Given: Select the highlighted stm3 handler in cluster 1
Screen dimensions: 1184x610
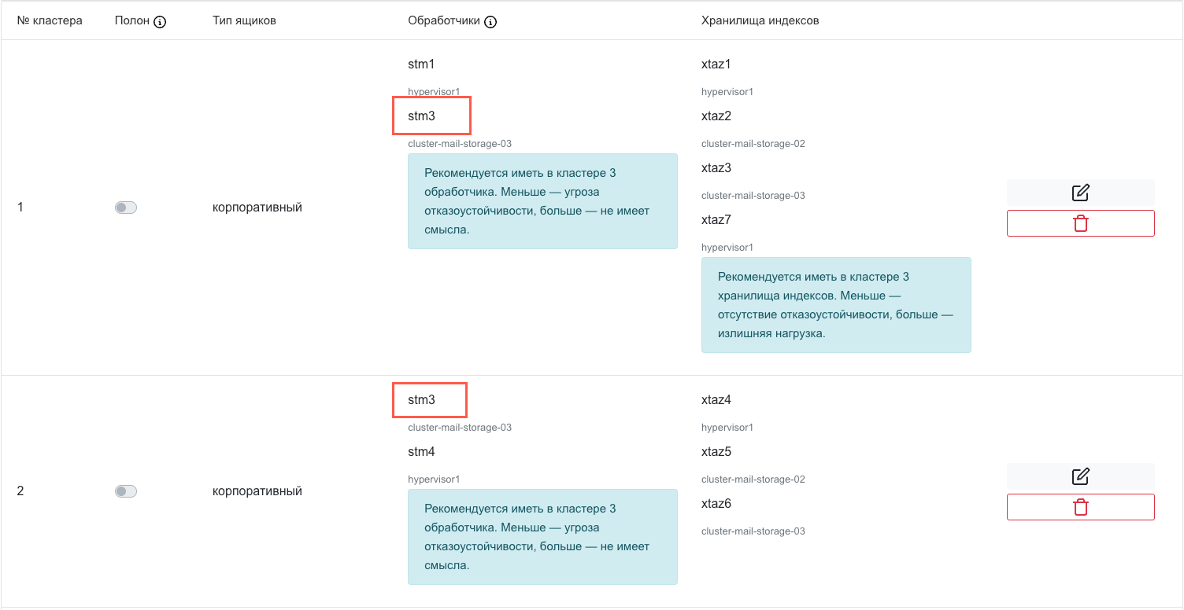Looking at the screenshot, I should pos(422,116).
